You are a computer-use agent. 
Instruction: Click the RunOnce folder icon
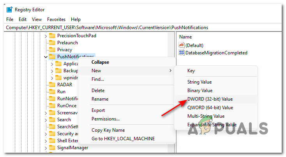52,106
